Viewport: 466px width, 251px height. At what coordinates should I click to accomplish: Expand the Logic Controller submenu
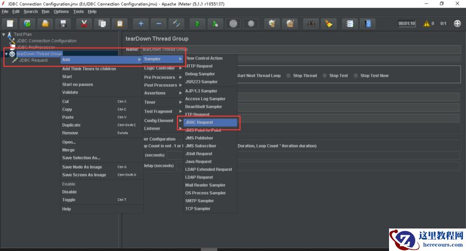tap(160, 68)
